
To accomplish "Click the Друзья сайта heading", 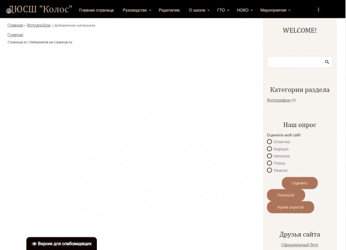I will (x=300, y=234).
